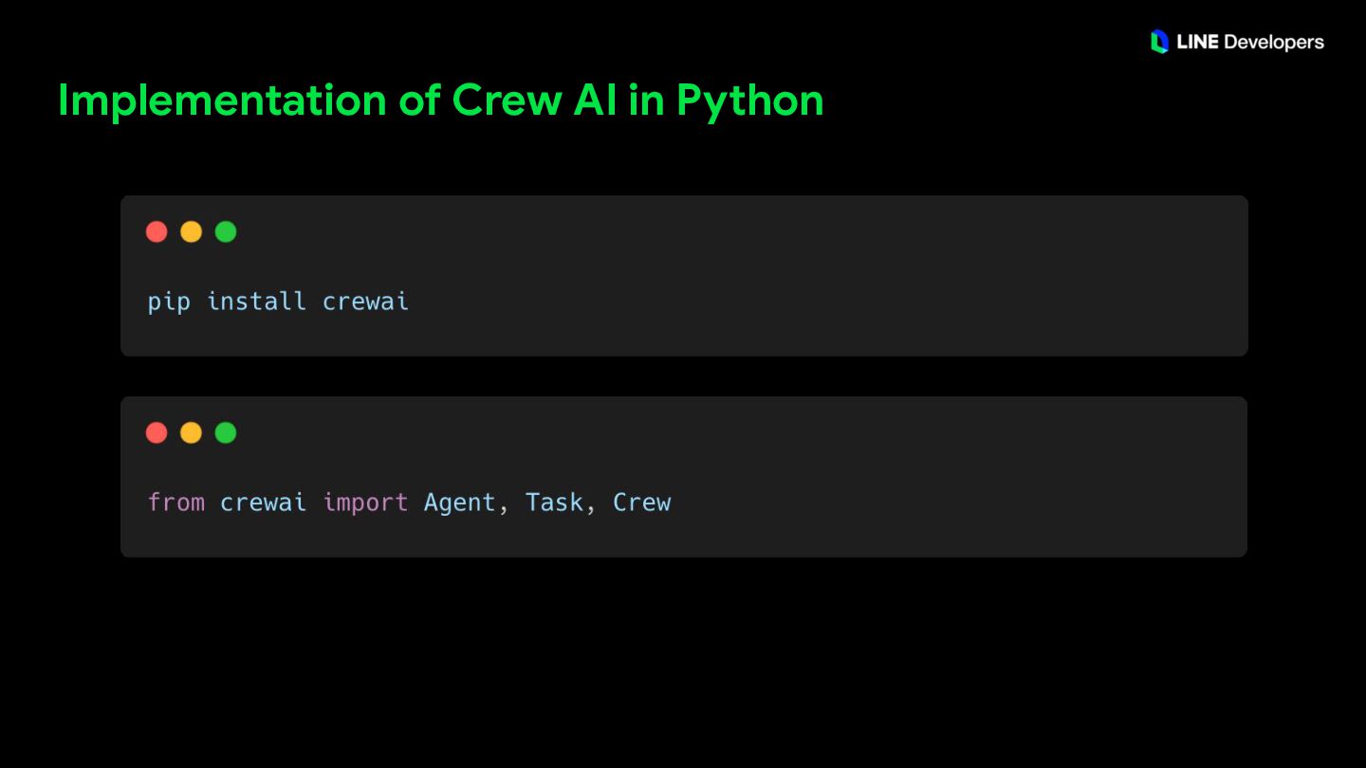Click the 'from' keyword in the code
Viewport: 1366px width, 768px height.
point(176,503)
